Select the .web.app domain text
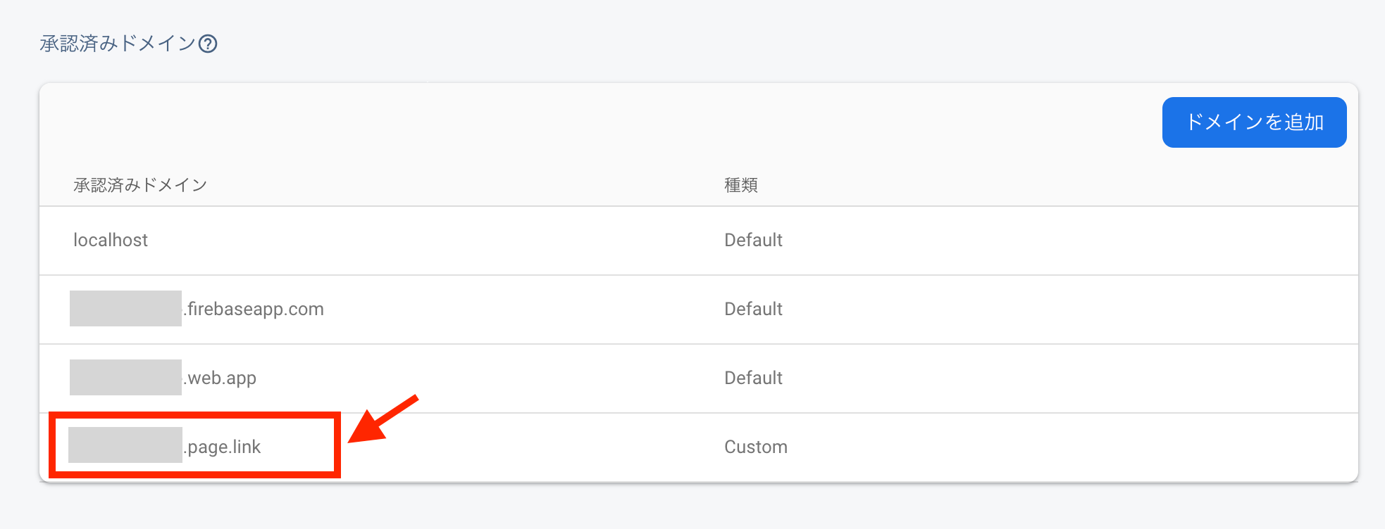Image resolution: width=1385 pixels, height=529 pixels. 221,378
